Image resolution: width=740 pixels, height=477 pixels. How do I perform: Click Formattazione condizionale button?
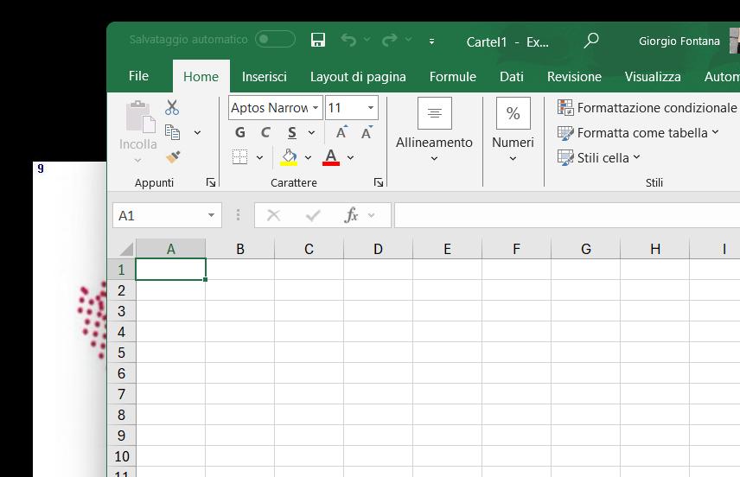click(647, 107)
